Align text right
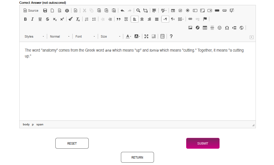Image resolution: width=274 pixels, height=165 pixels. 149,19
